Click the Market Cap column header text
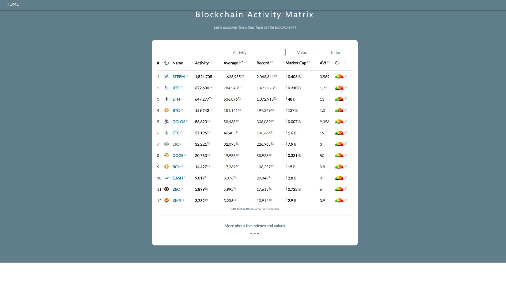The image size is (506, 287). point(296,63)
